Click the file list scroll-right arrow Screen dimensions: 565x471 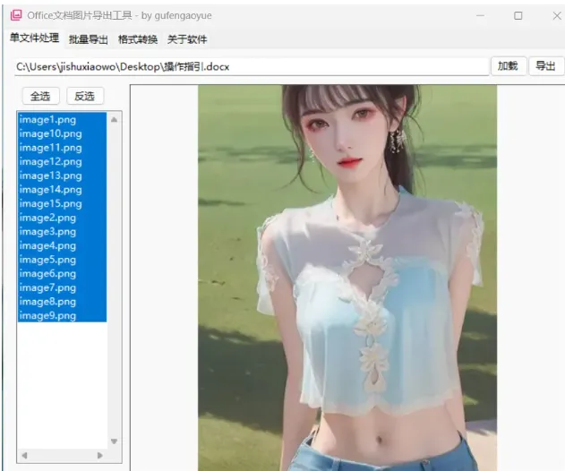pyautogui.click(x=99, y=456)
